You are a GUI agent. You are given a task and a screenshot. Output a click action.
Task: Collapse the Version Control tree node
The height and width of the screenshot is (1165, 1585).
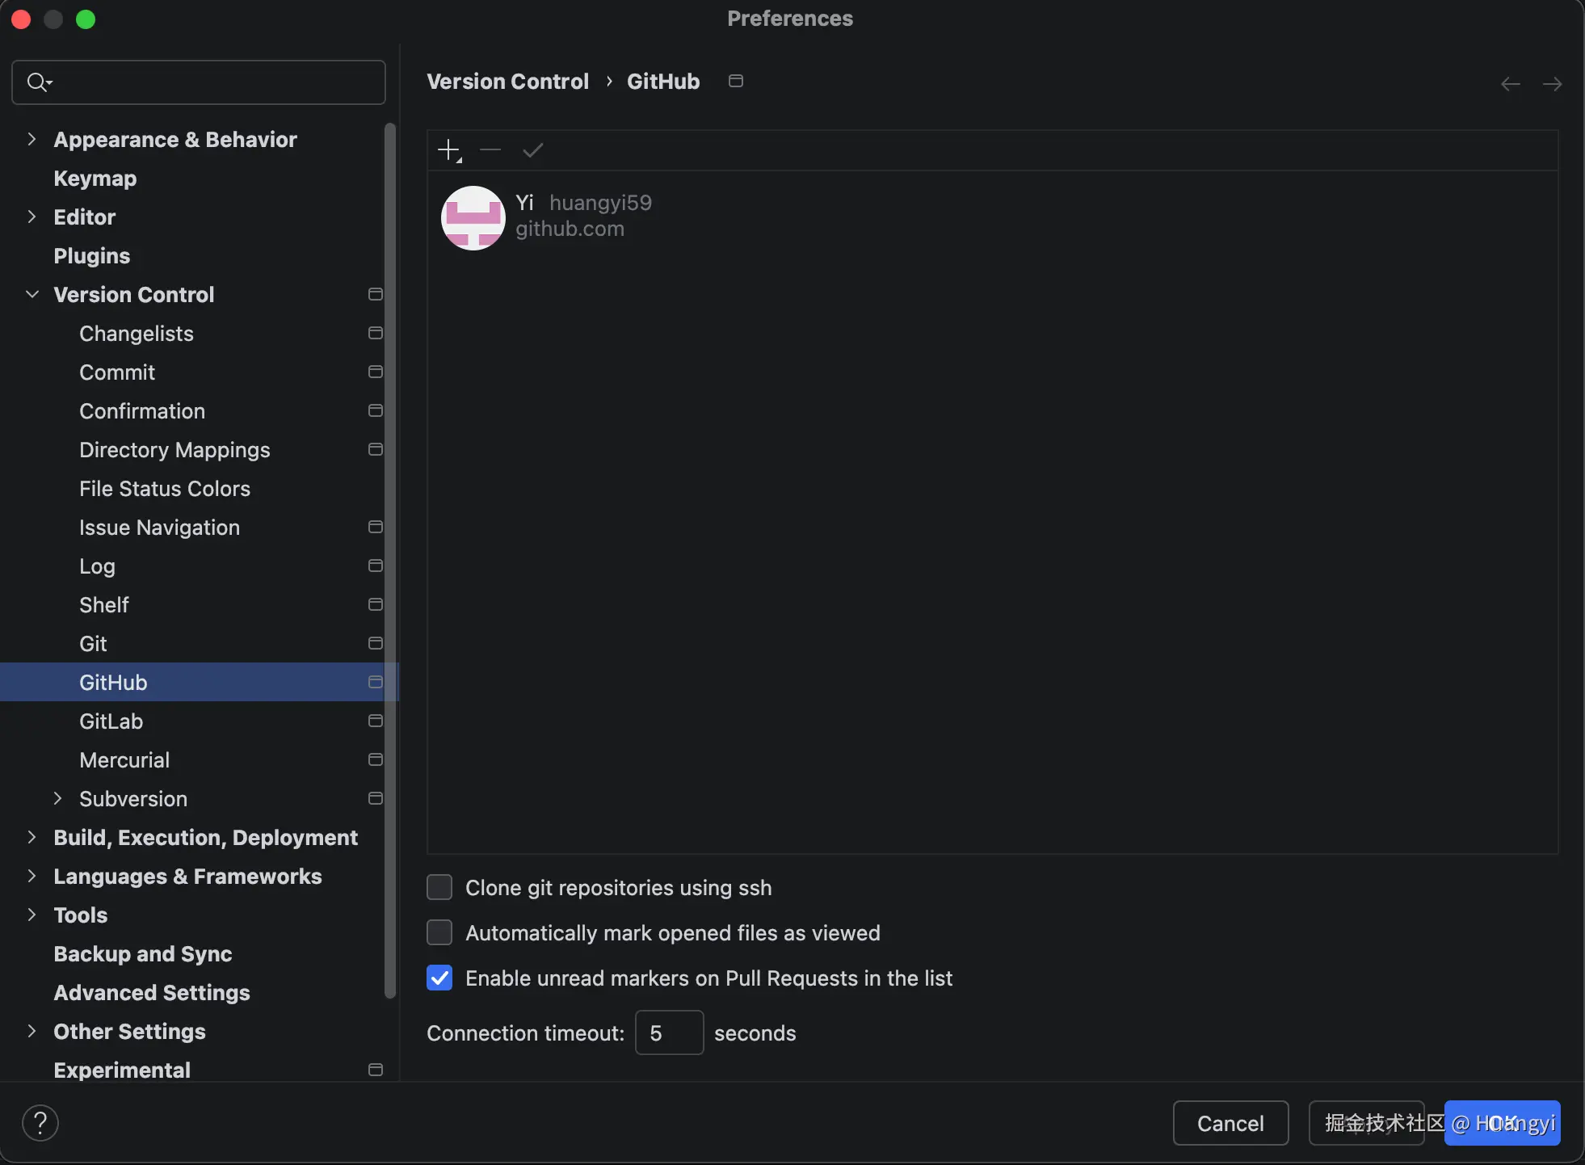pyautogui.click(x=32, y=294)
